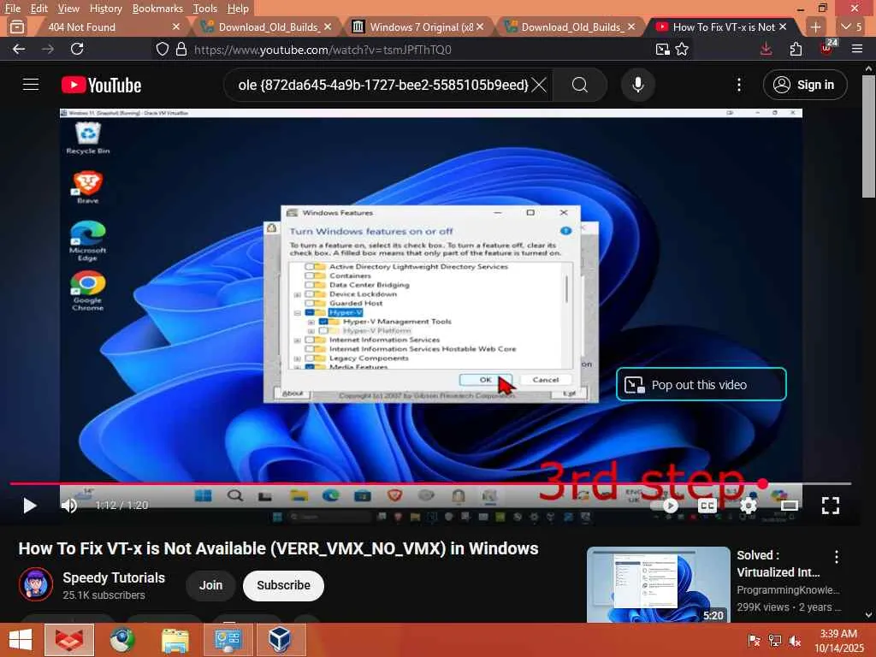Image resolution: width=876 pixels, height=657 pixels.
Task: Show site security padlock info
Action: point(181,49)
